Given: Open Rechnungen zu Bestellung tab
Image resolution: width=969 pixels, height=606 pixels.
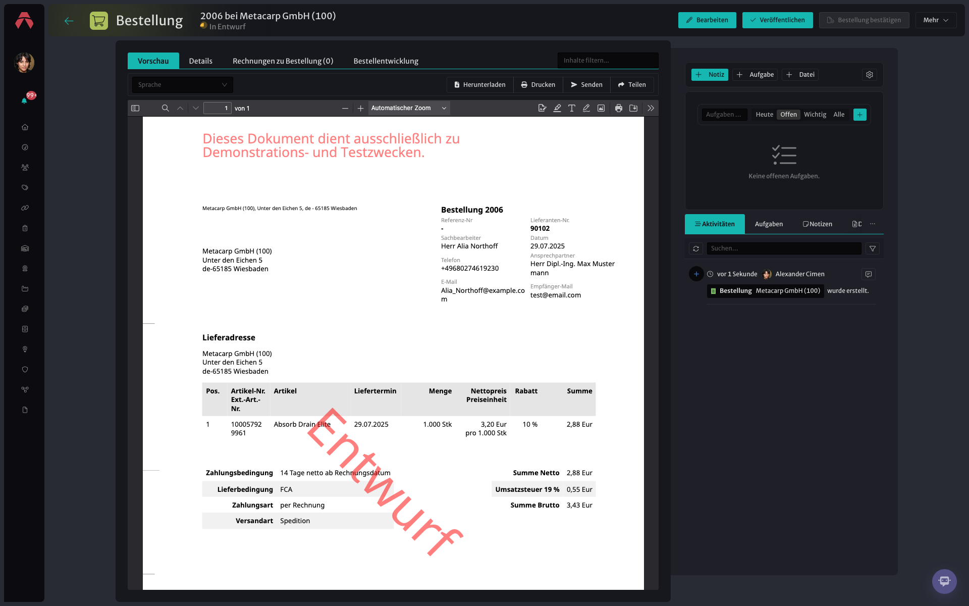Looking at the screenshot, I should tap(283, 61).
